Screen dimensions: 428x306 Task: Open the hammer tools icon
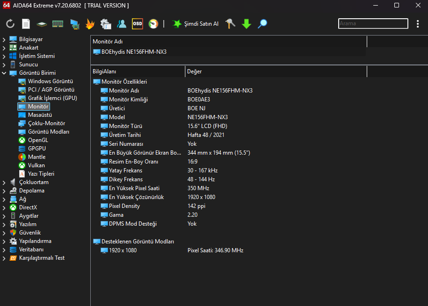click(230, 24)
